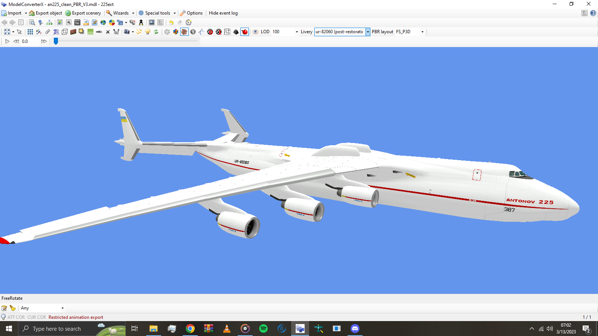This screenshot has height=336, width=598.
Task: Click the pencil edit document icon
Action: (95, 22)
